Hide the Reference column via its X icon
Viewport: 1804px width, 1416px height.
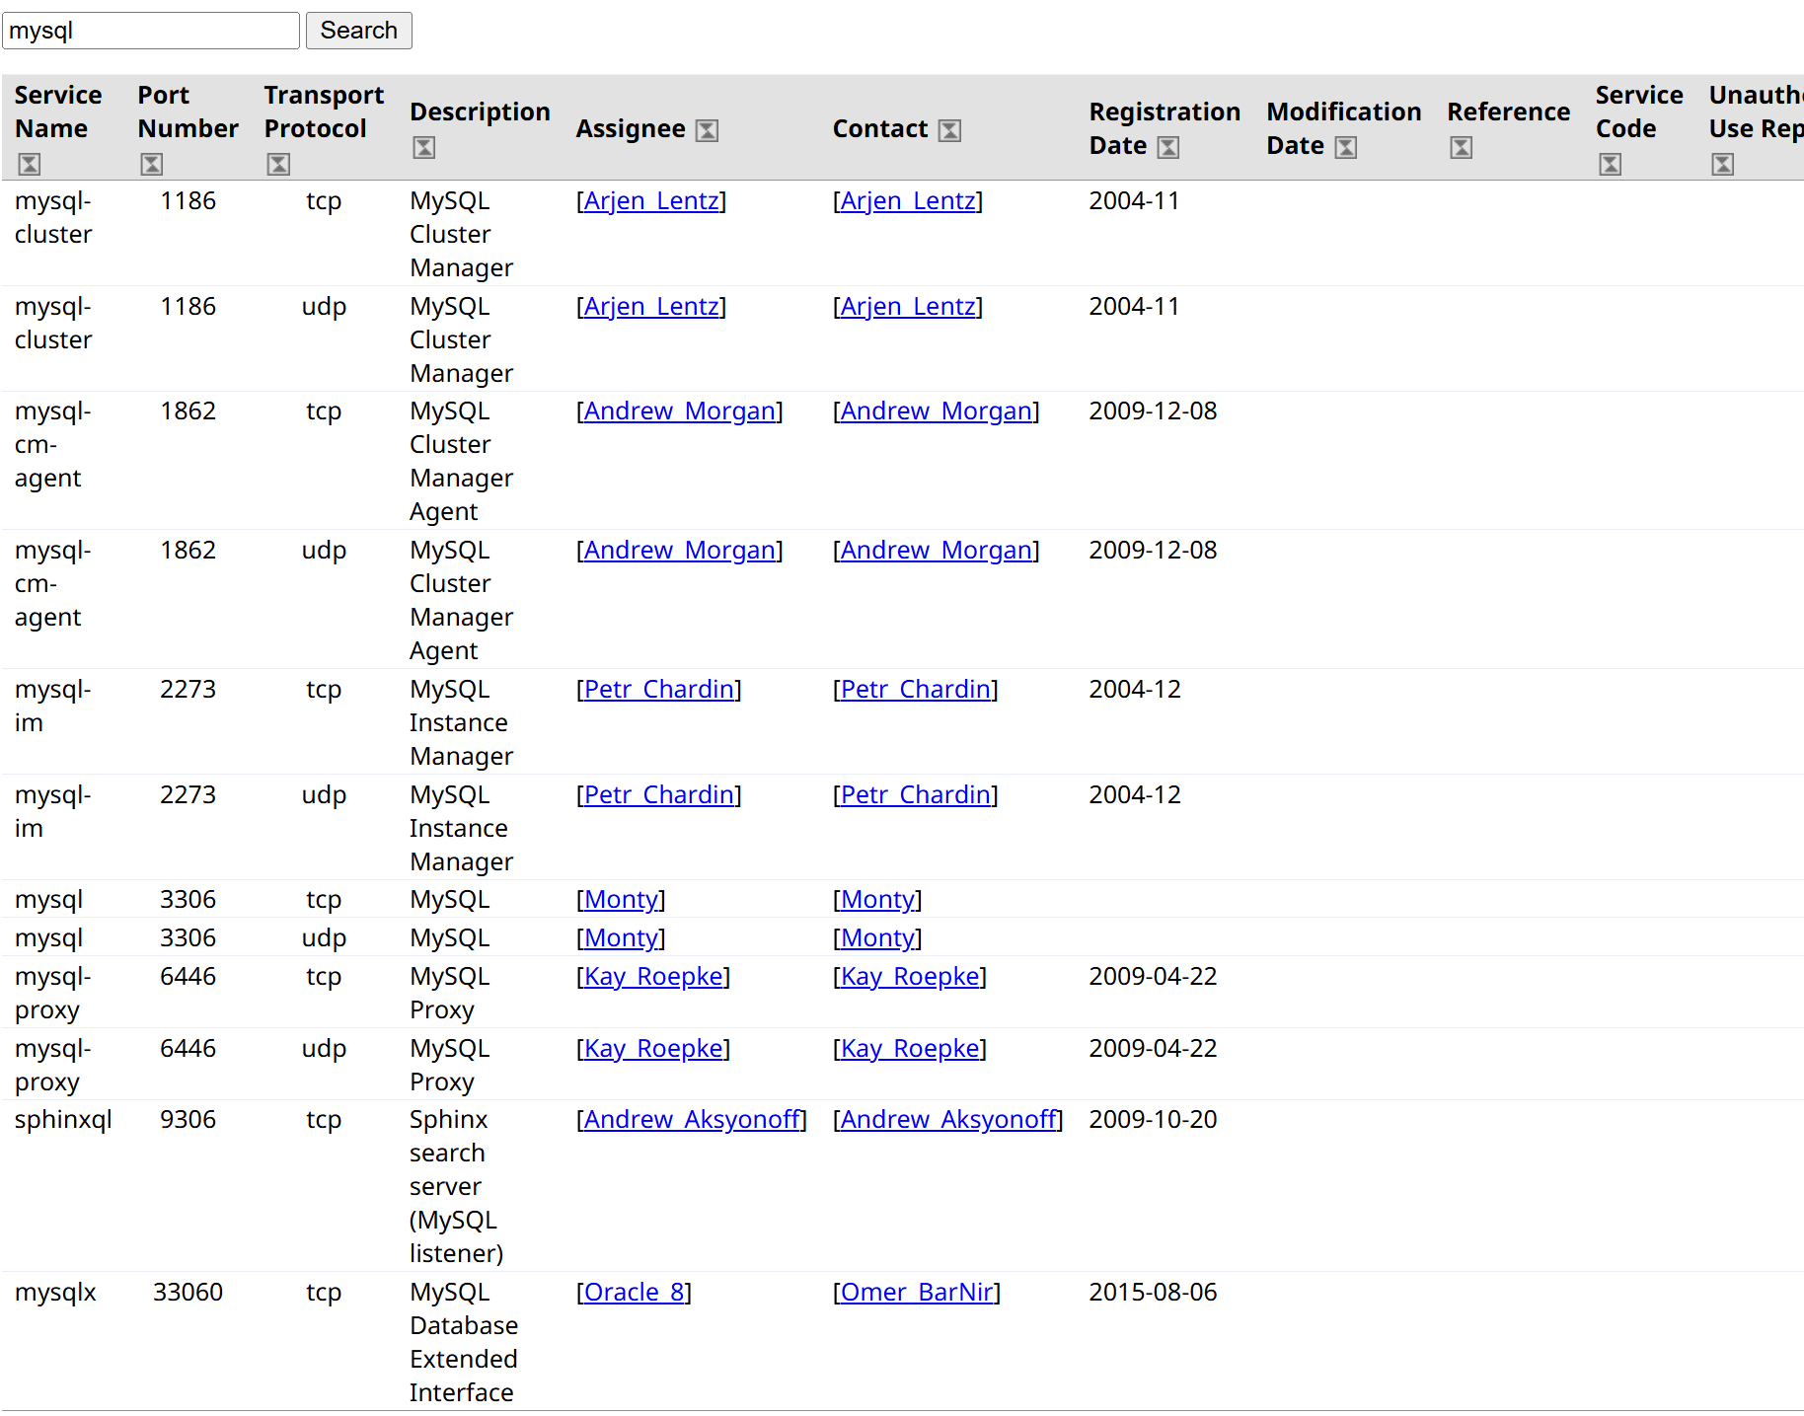pos(1462,147)
